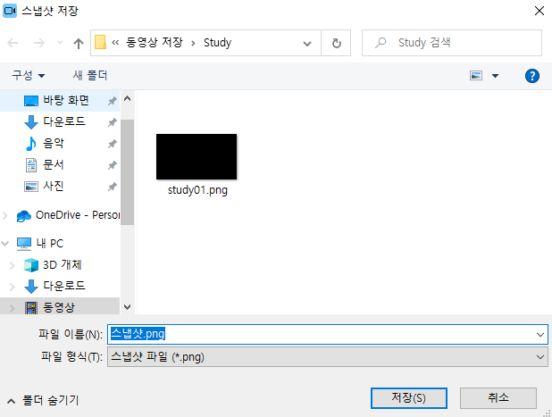This screenshot has width=552, height=417.
Task: Select 사진 in quick access
Action: (x=60, y=186)
